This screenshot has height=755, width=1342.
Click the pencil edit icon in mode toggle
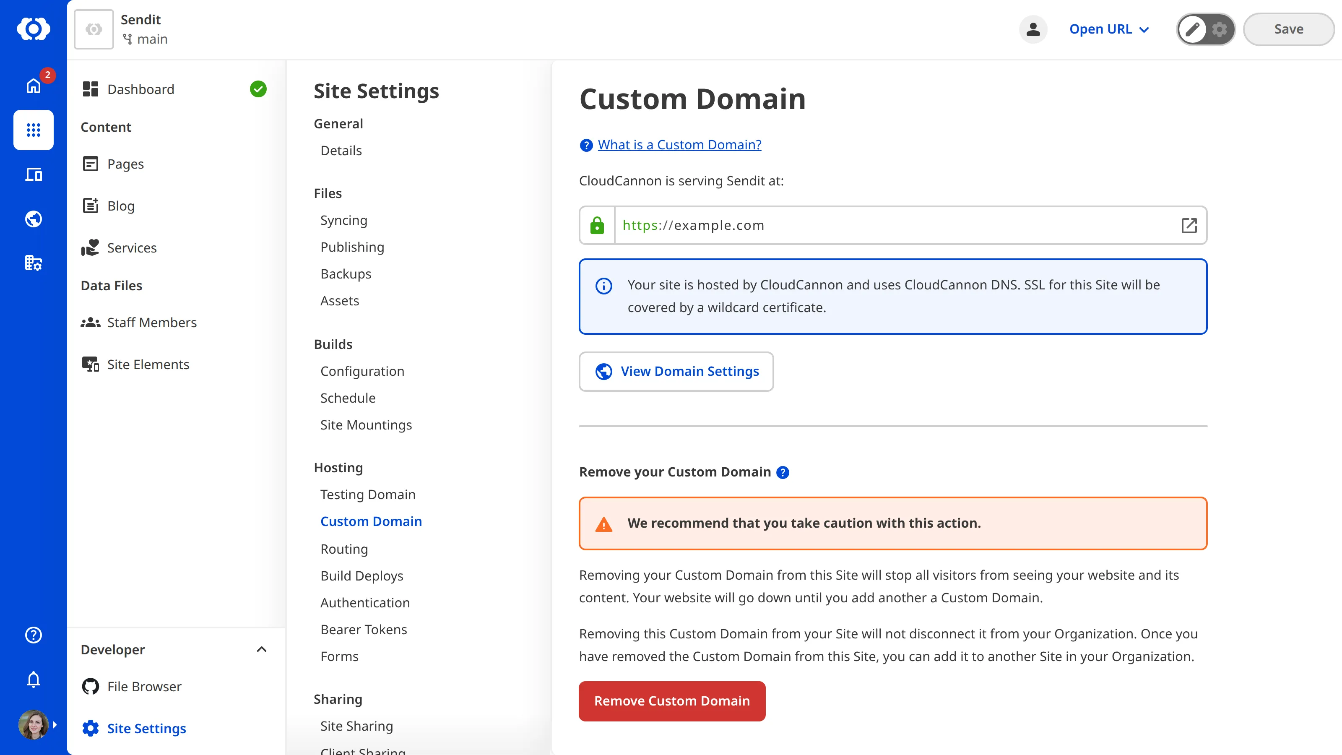pos(1192,29)
